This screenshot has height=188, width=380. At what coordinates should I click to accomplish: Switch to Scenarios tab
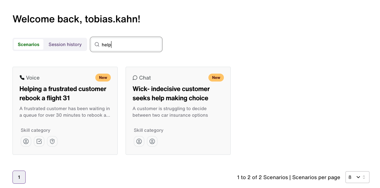pos(29,44)
